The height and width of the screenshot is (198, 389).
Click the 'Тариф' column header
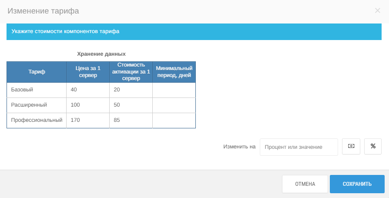click(37, 72)
